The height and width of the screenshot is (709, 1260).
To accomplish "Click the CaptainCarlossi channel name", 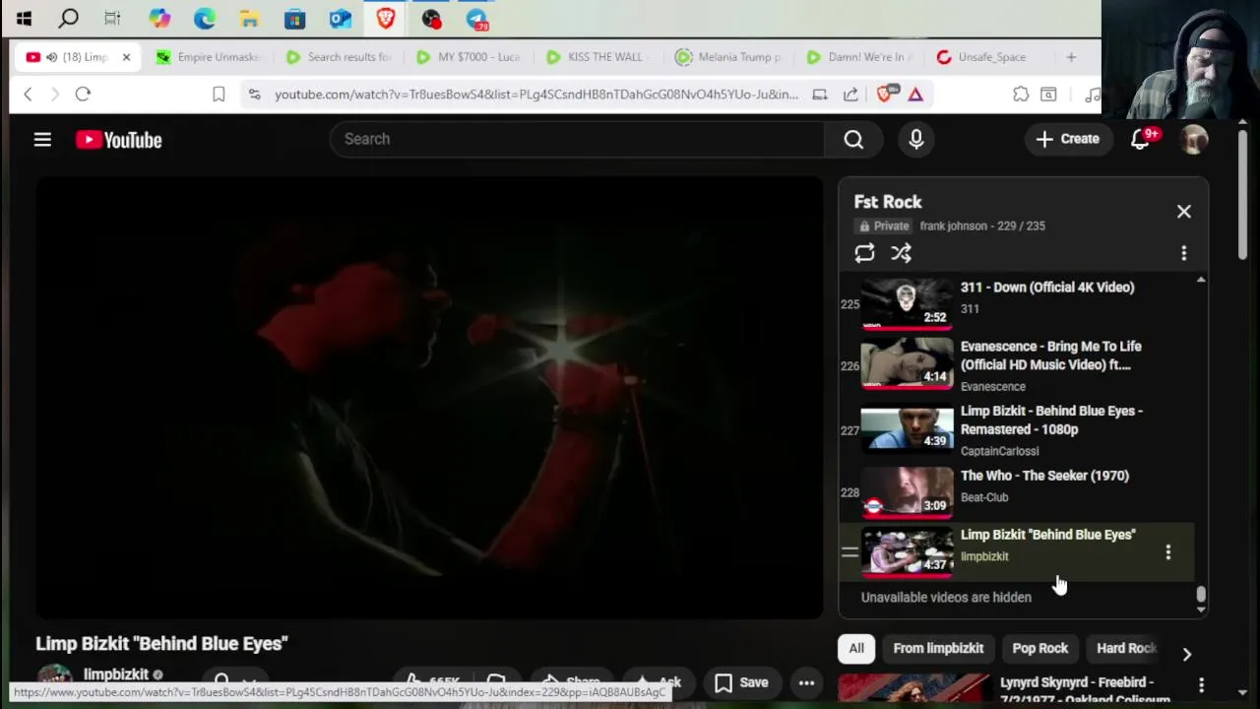I will [999, 451].
